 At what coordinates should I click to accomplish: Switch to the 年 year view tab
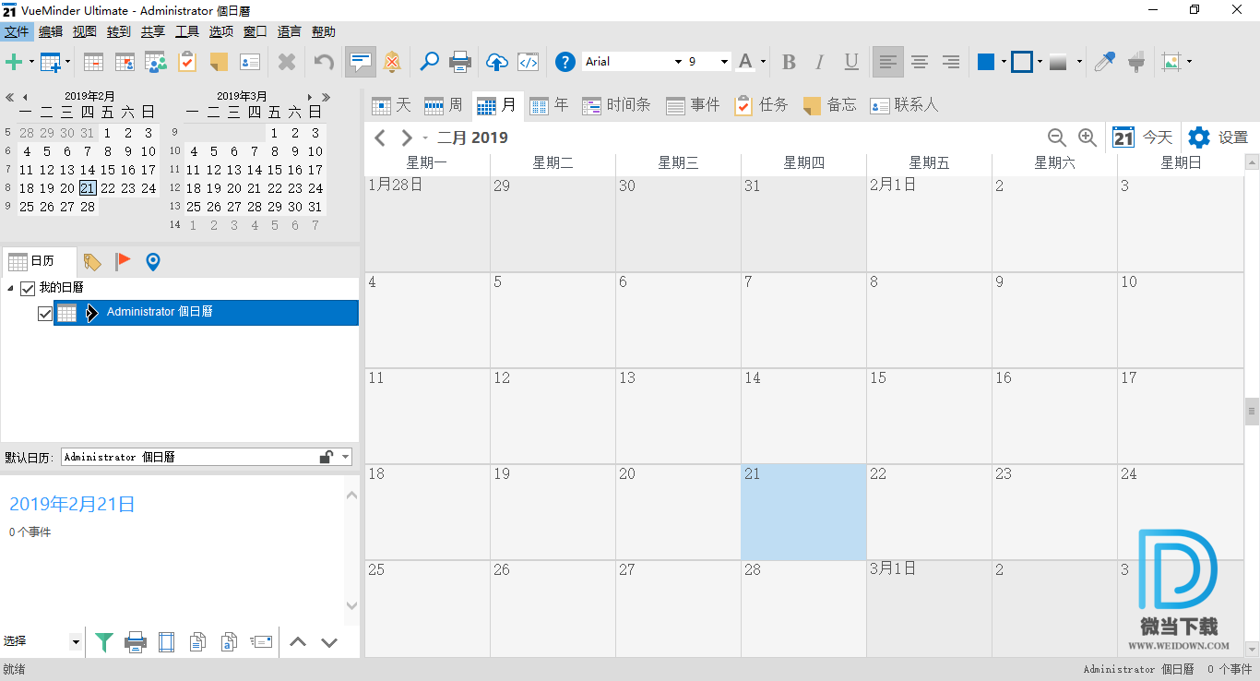pos(550,105)
